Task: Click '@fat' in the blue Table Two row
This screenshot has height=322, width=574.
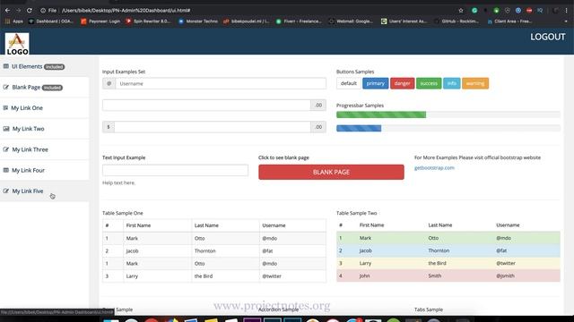Action: 501,250
